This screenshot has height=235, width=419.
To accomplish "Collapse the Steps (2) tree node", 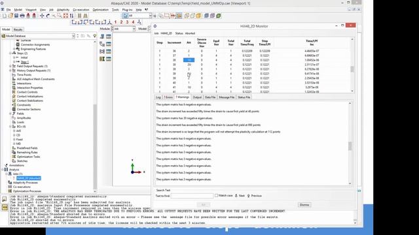I will point(10,54).
